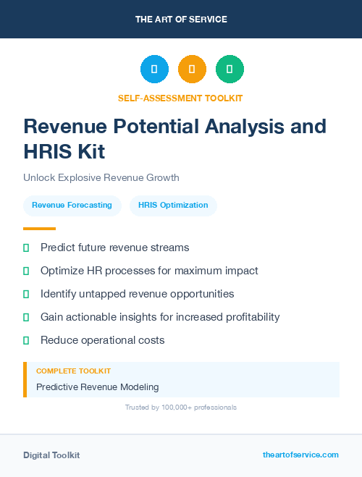Click bullet icon beside Reduce operational costs
Viewport: 362px width, 477px height.
pyautogui.click(x=26, y=340)
